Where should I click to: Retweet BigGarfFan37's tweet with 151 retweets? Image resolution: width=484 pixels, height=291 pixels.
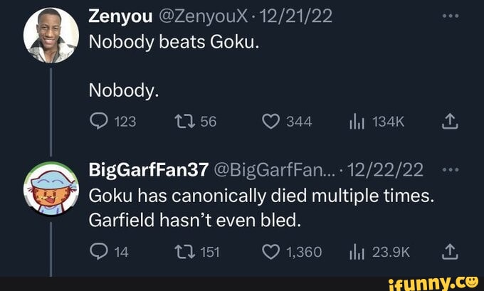click(x=194, y=252)
